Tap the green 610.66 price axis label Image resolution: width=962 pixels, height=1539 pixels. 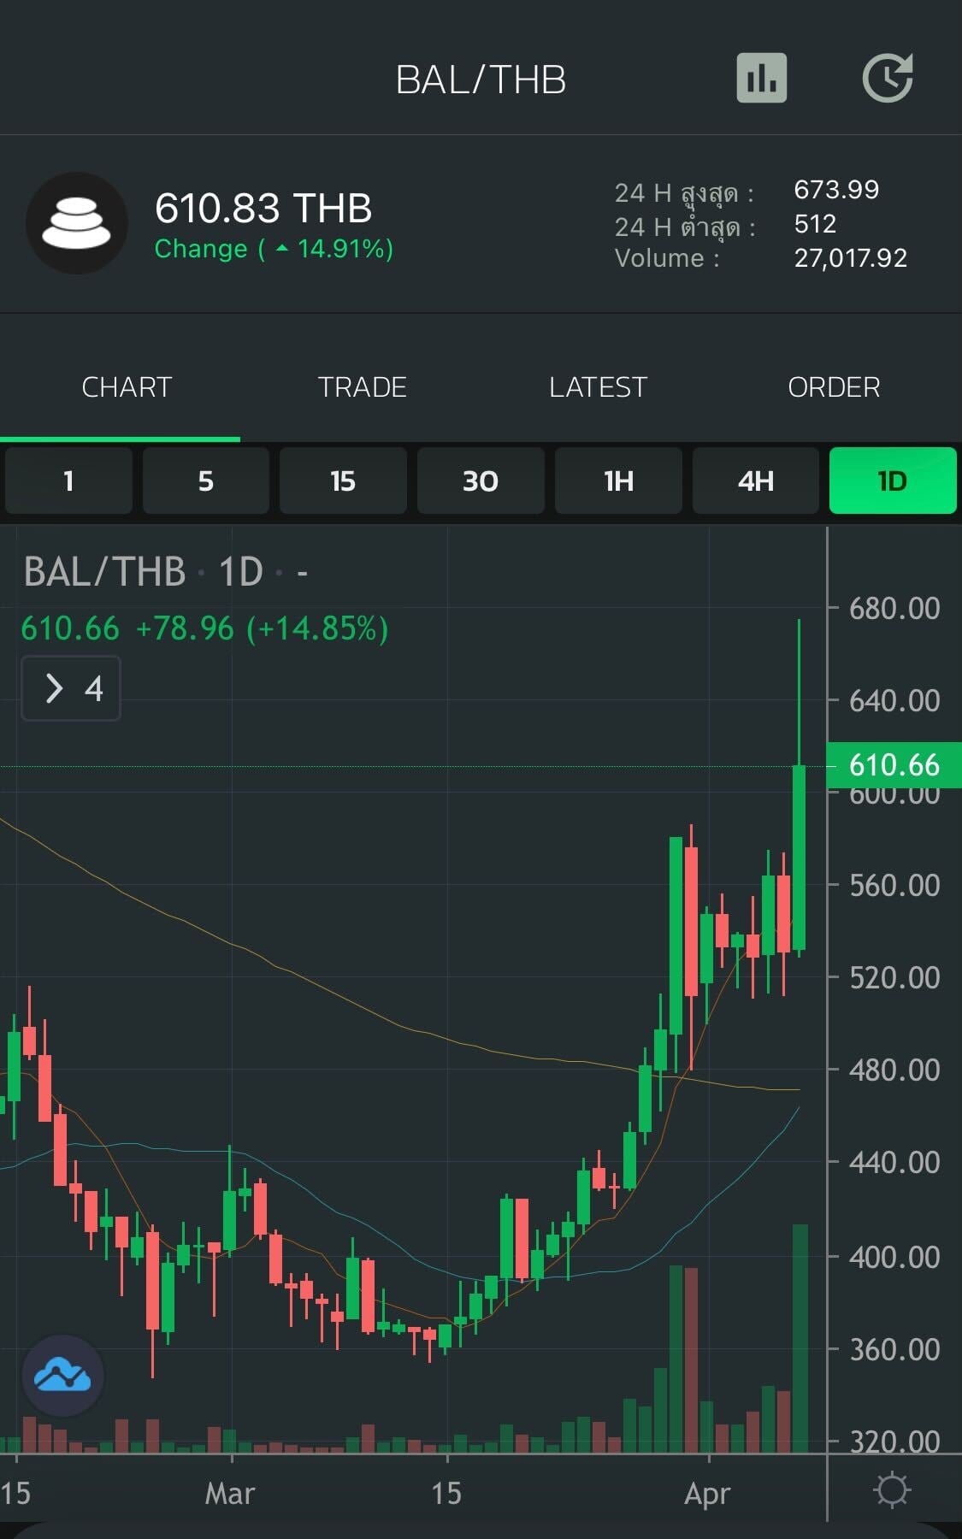point(894,764)
